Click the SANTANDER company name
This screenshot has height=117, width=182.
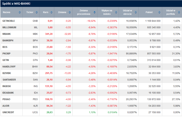[9, 80]
